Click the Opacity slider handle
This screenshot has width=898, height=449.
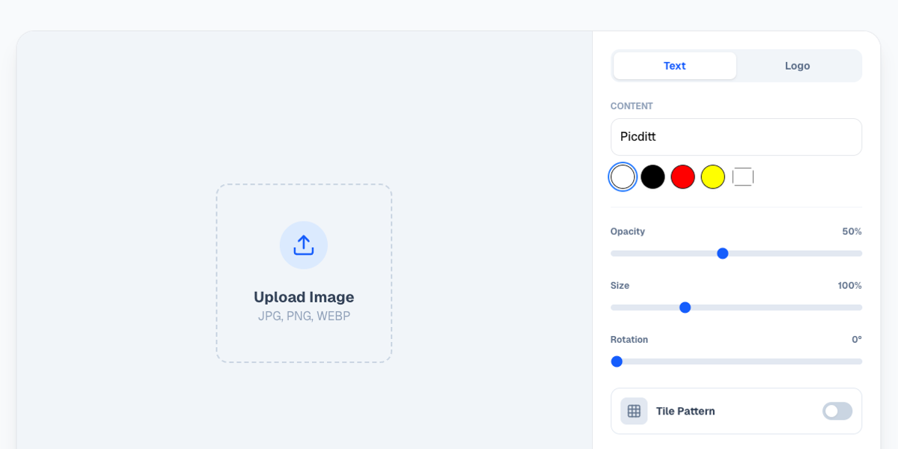[x=722, y=253]
